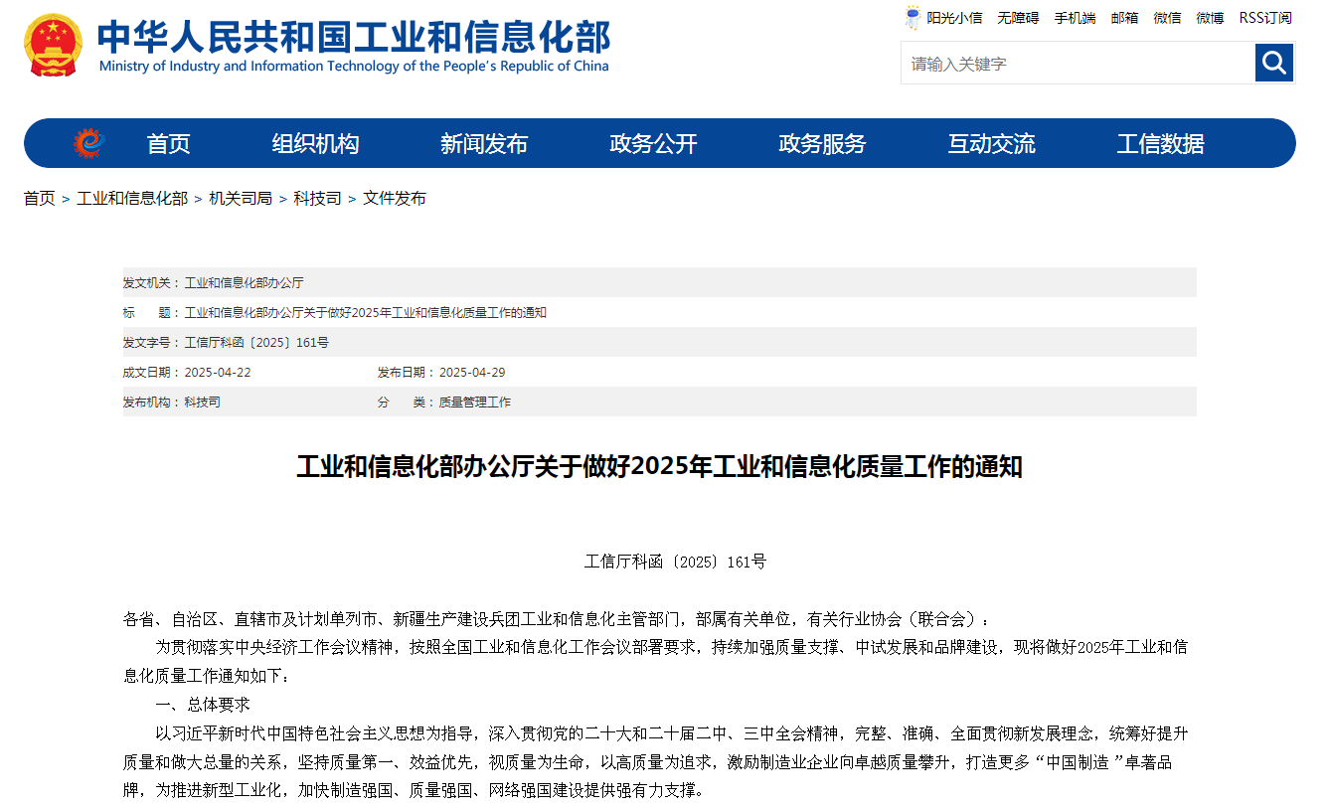1329x809 pixels.
Task: Click 工业和信息化部 breadcrumb link
Action: tap(132, 198)
